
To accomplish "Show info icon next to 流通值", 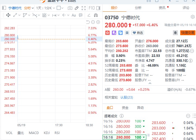I will pyautogui.click(x=191, y=61).
